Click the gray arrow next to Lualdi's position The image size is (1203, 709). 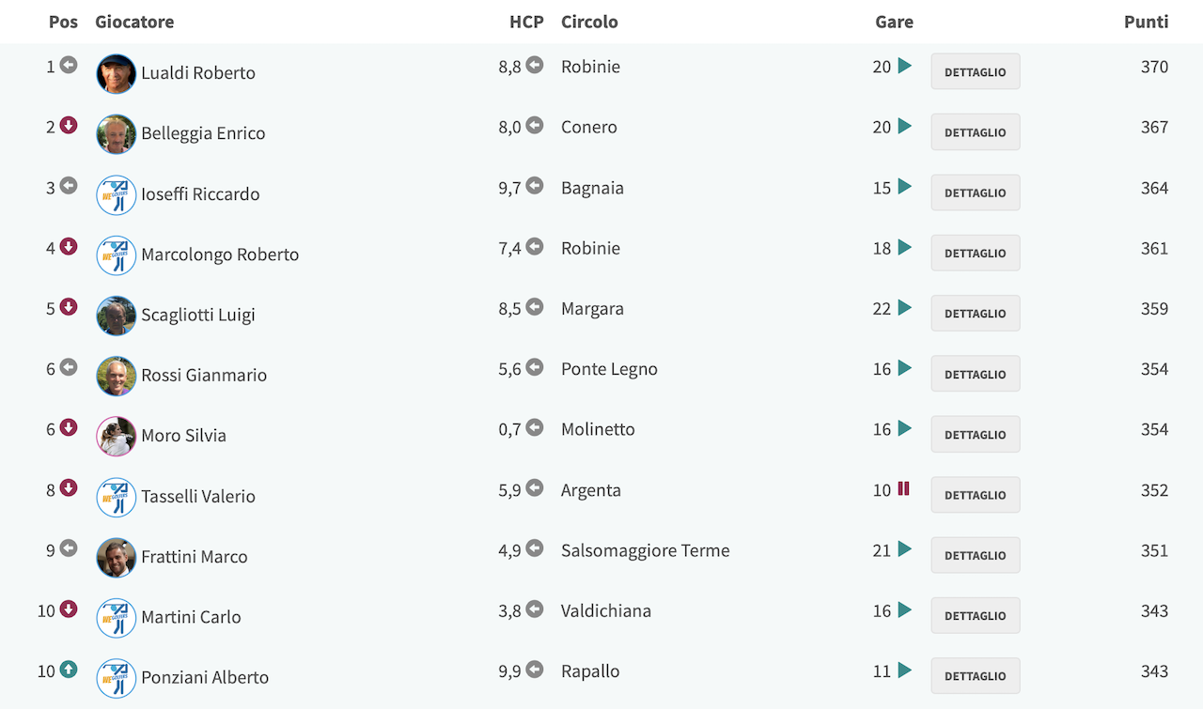69,65
